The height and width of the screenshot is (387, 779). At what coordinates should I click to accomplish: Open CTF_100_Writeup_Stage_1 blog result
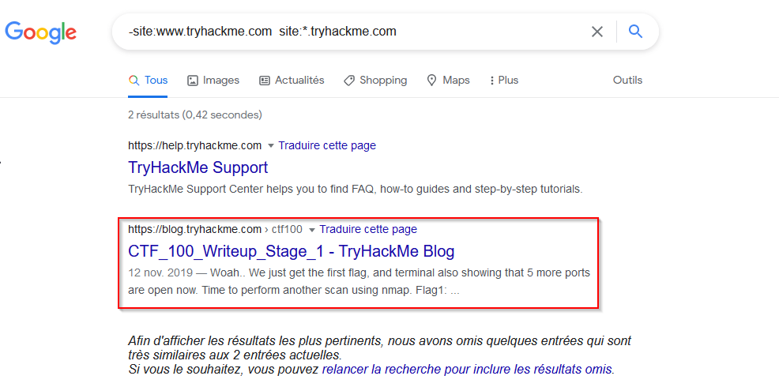291,252
